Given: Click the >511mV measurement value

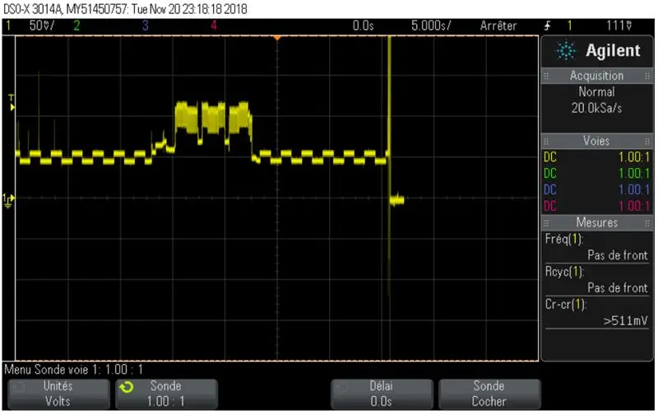Looking at the screenshot, I should point(626,321).
